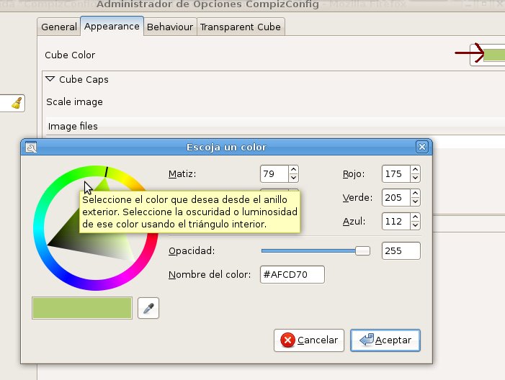505x380 pixels.
Task: Click the Cube Color swatch button
Action: click(488, 55)
